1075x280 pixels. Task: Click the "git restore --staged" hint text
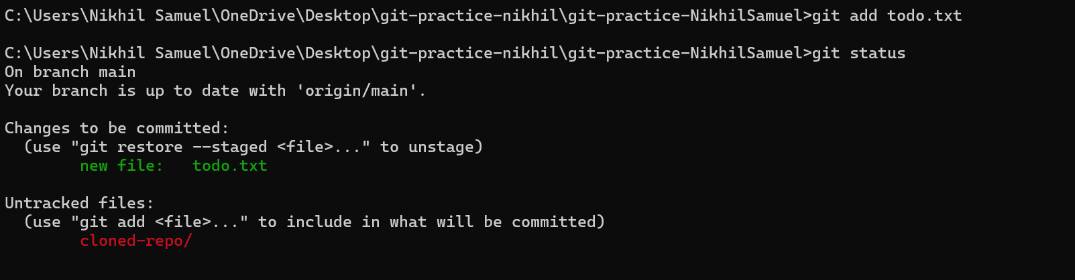tap(173, 147)
